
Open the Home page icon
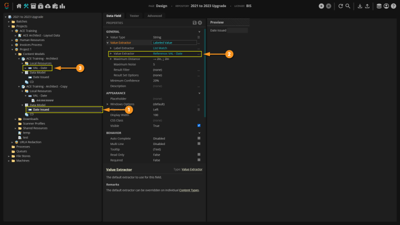tap(19, 6)
